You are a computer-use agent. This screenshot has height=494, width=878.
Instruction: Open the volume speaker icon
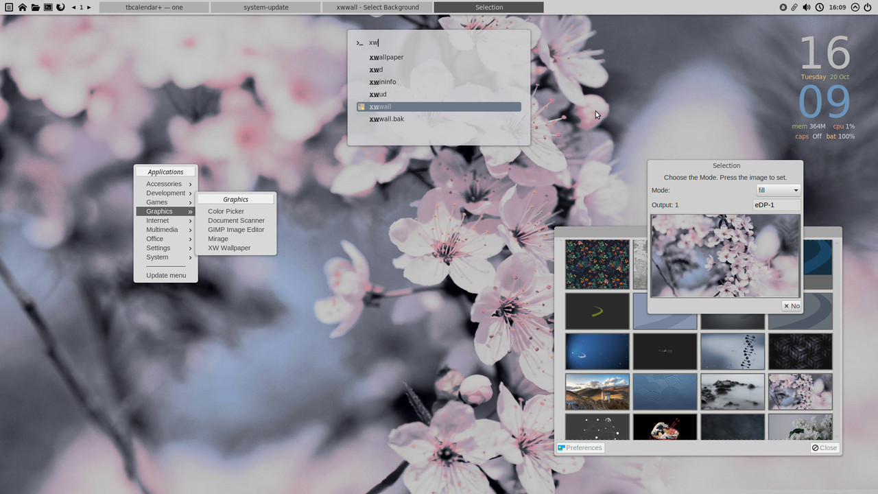pos(807,8)
